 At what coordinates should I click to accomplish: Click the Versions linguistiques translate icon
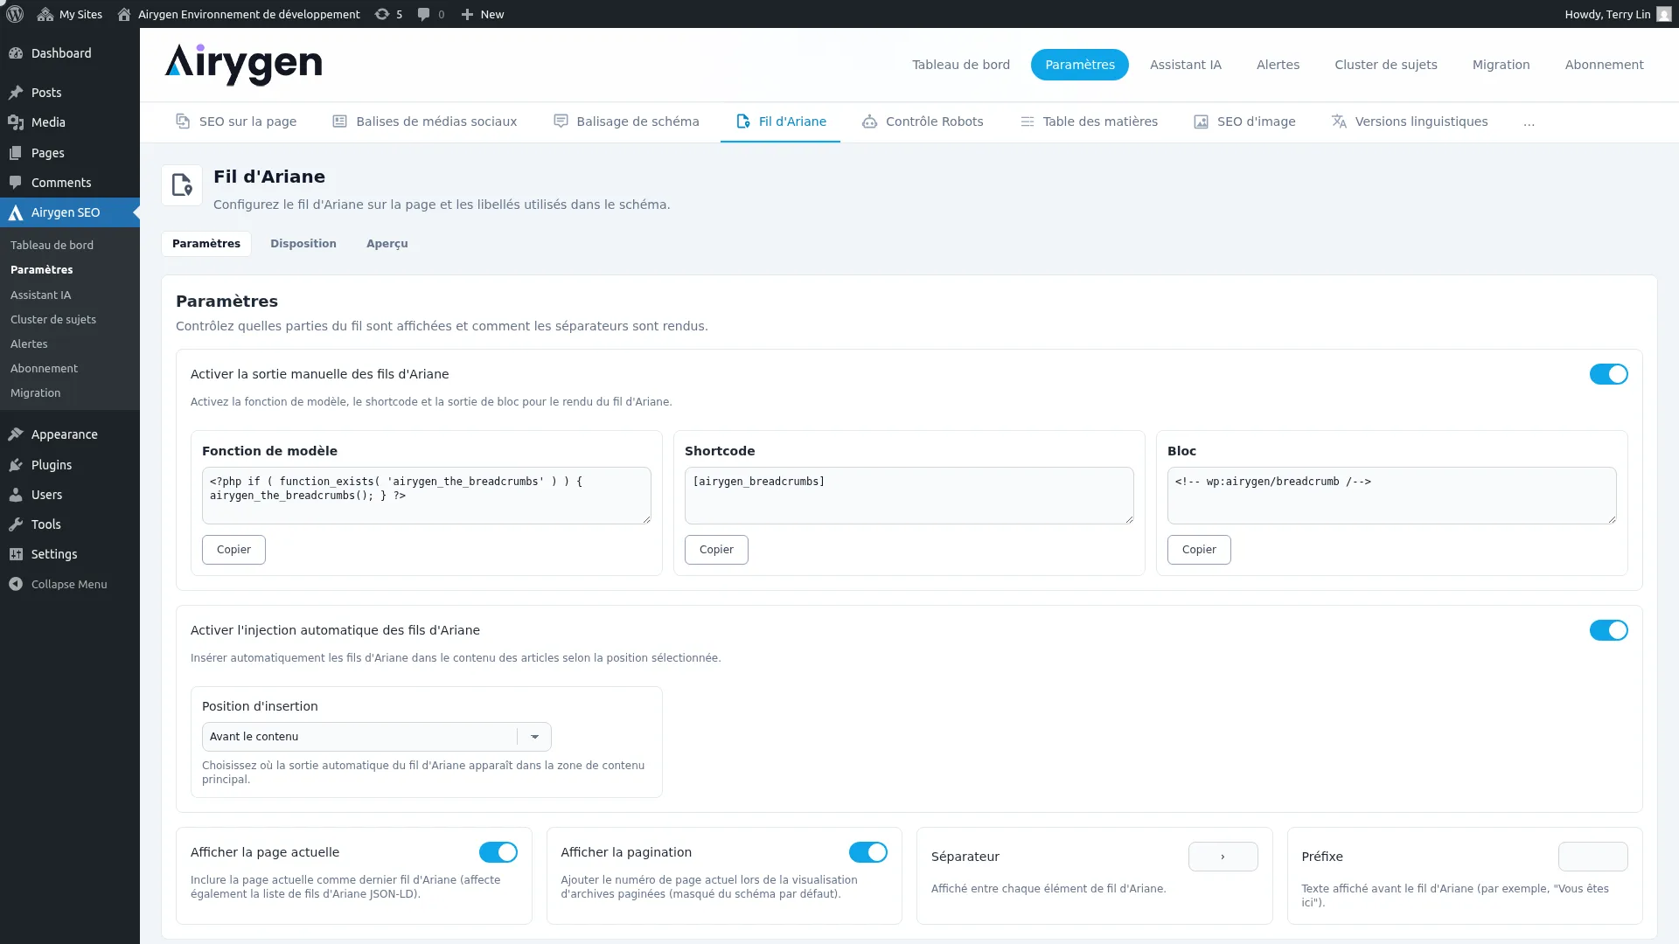[x=1339, y=121]
